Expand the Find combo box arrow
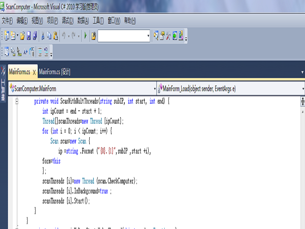Image resolution: width=305 pixels, height=229 pixels. 148,36
